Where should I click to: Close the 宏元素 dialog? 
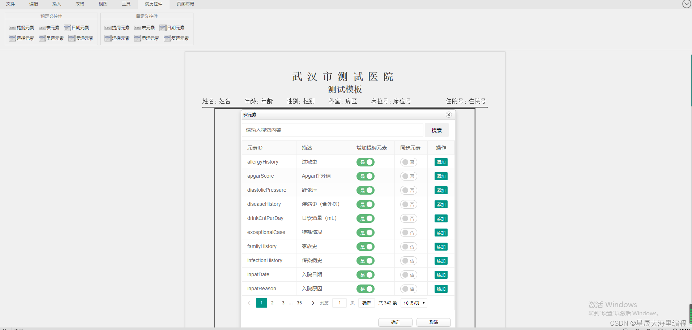coord(449,115)
